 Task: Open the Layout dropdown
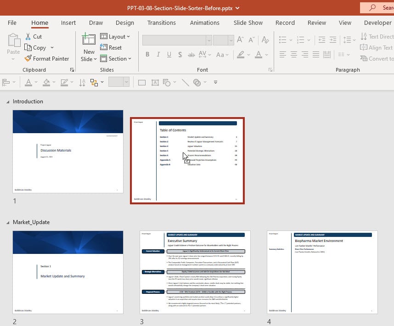(115, 37)
